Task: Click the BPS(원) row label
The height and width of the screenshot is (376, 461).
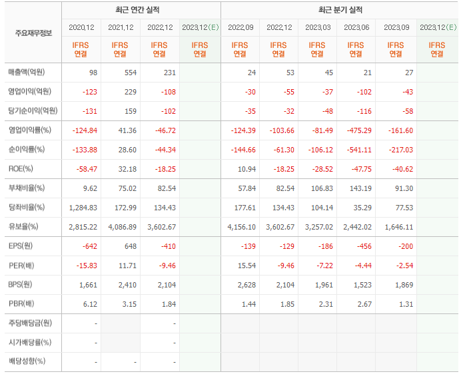Action: (x=20, y=285)
